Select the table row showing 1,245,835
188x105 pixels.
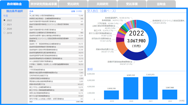[56, 40]
